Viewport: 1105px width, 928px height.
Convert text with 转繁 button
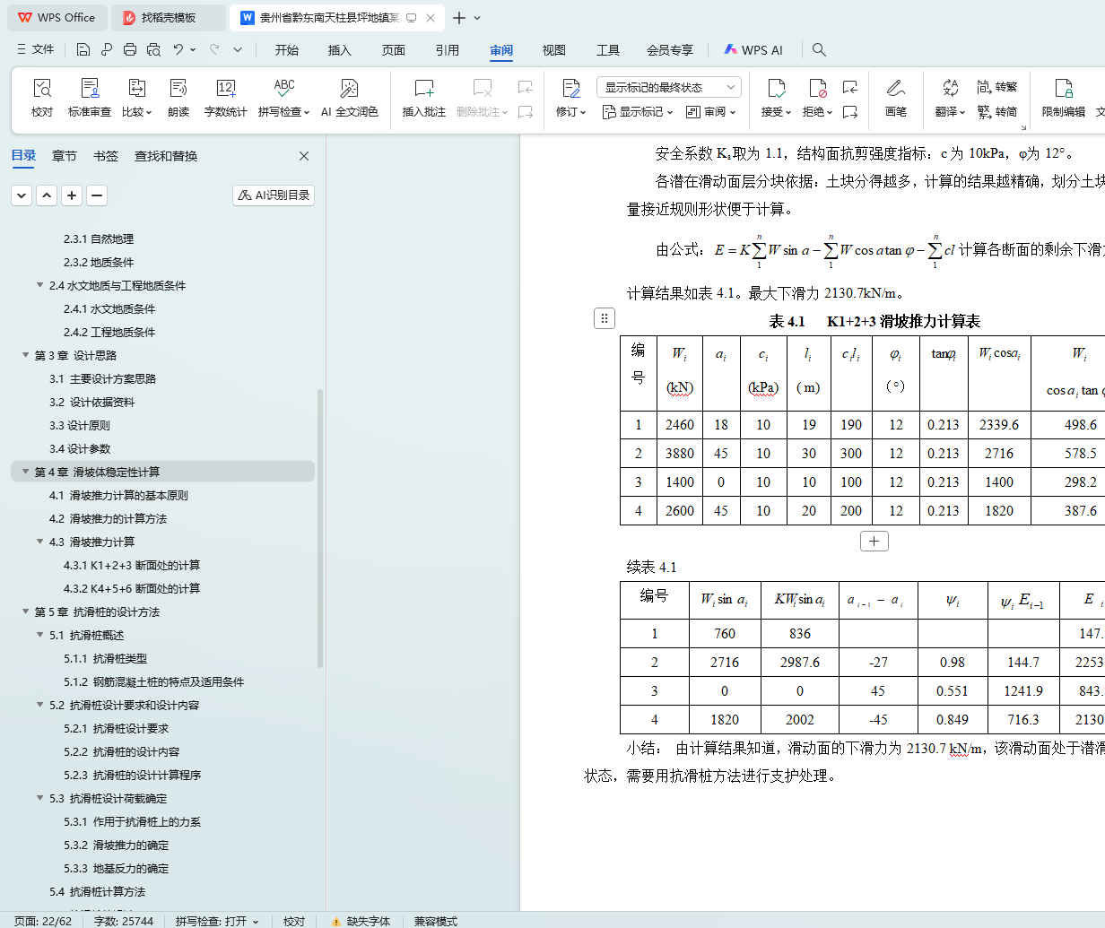(997, 87)
